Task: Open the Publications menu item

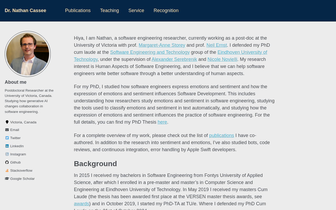Action: pyautogui.click(x=78, y=10)
